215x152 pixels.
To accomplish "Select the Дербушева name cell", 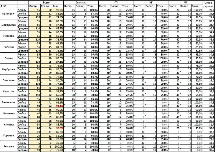I will click(9, 25).
